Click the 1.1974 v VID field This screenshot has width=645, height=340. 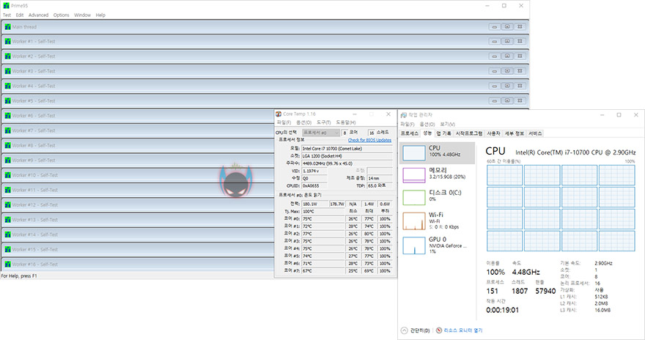pos(314,171)
